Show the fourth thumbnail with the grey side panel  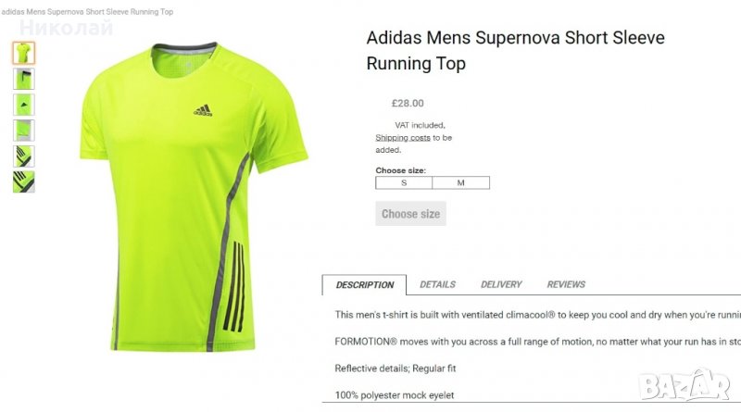tap(24, 131)
